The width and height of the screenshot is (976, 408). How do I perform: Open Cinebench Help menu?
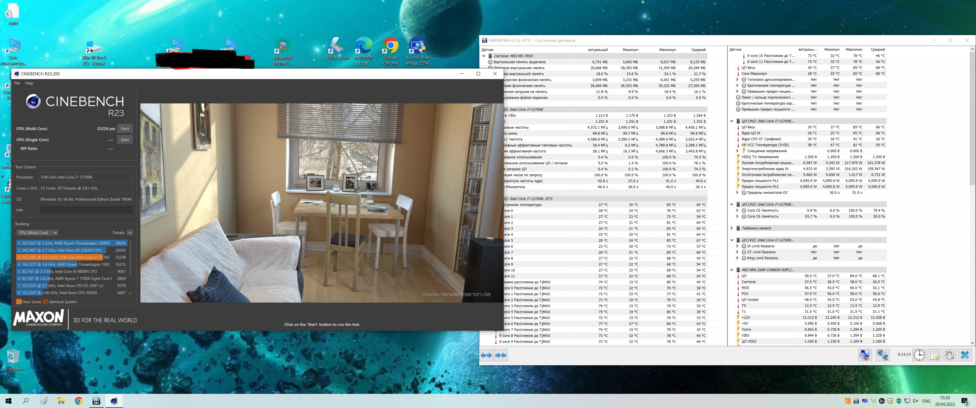tap(29, 83)
